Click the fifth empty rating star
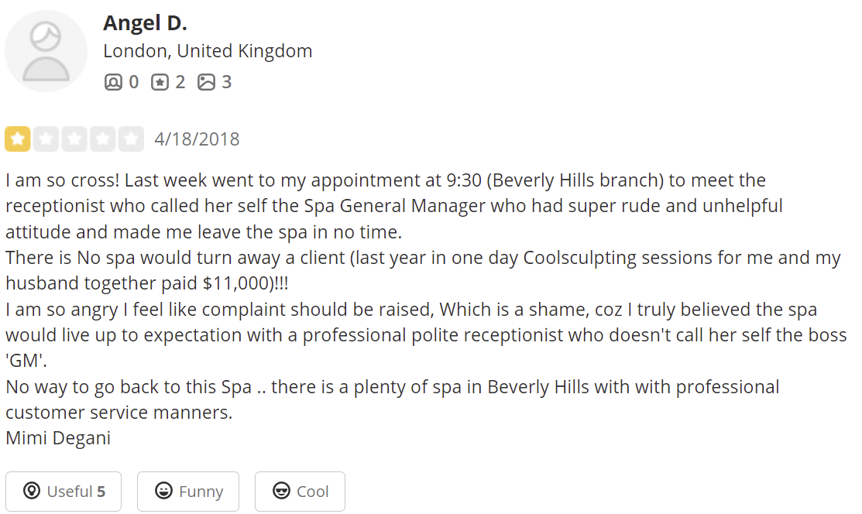The width and height of the screenshot is (862, 514). [131, 139]
